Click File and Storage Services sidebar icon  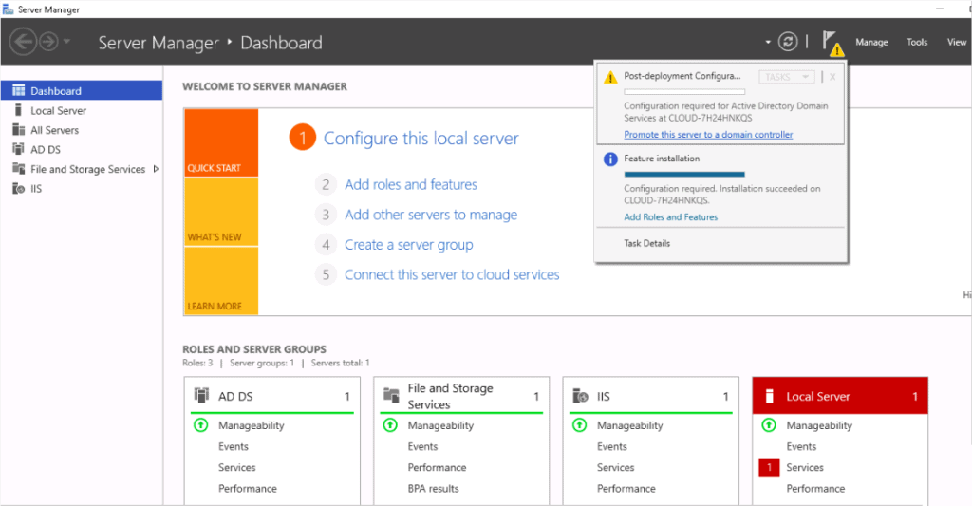coord(19,169)
